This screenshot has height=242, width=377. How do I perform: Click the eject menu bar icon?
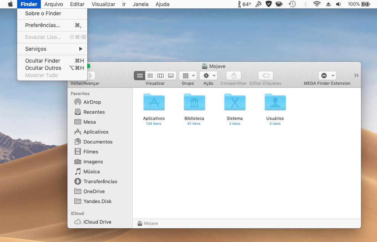[329, 4]
